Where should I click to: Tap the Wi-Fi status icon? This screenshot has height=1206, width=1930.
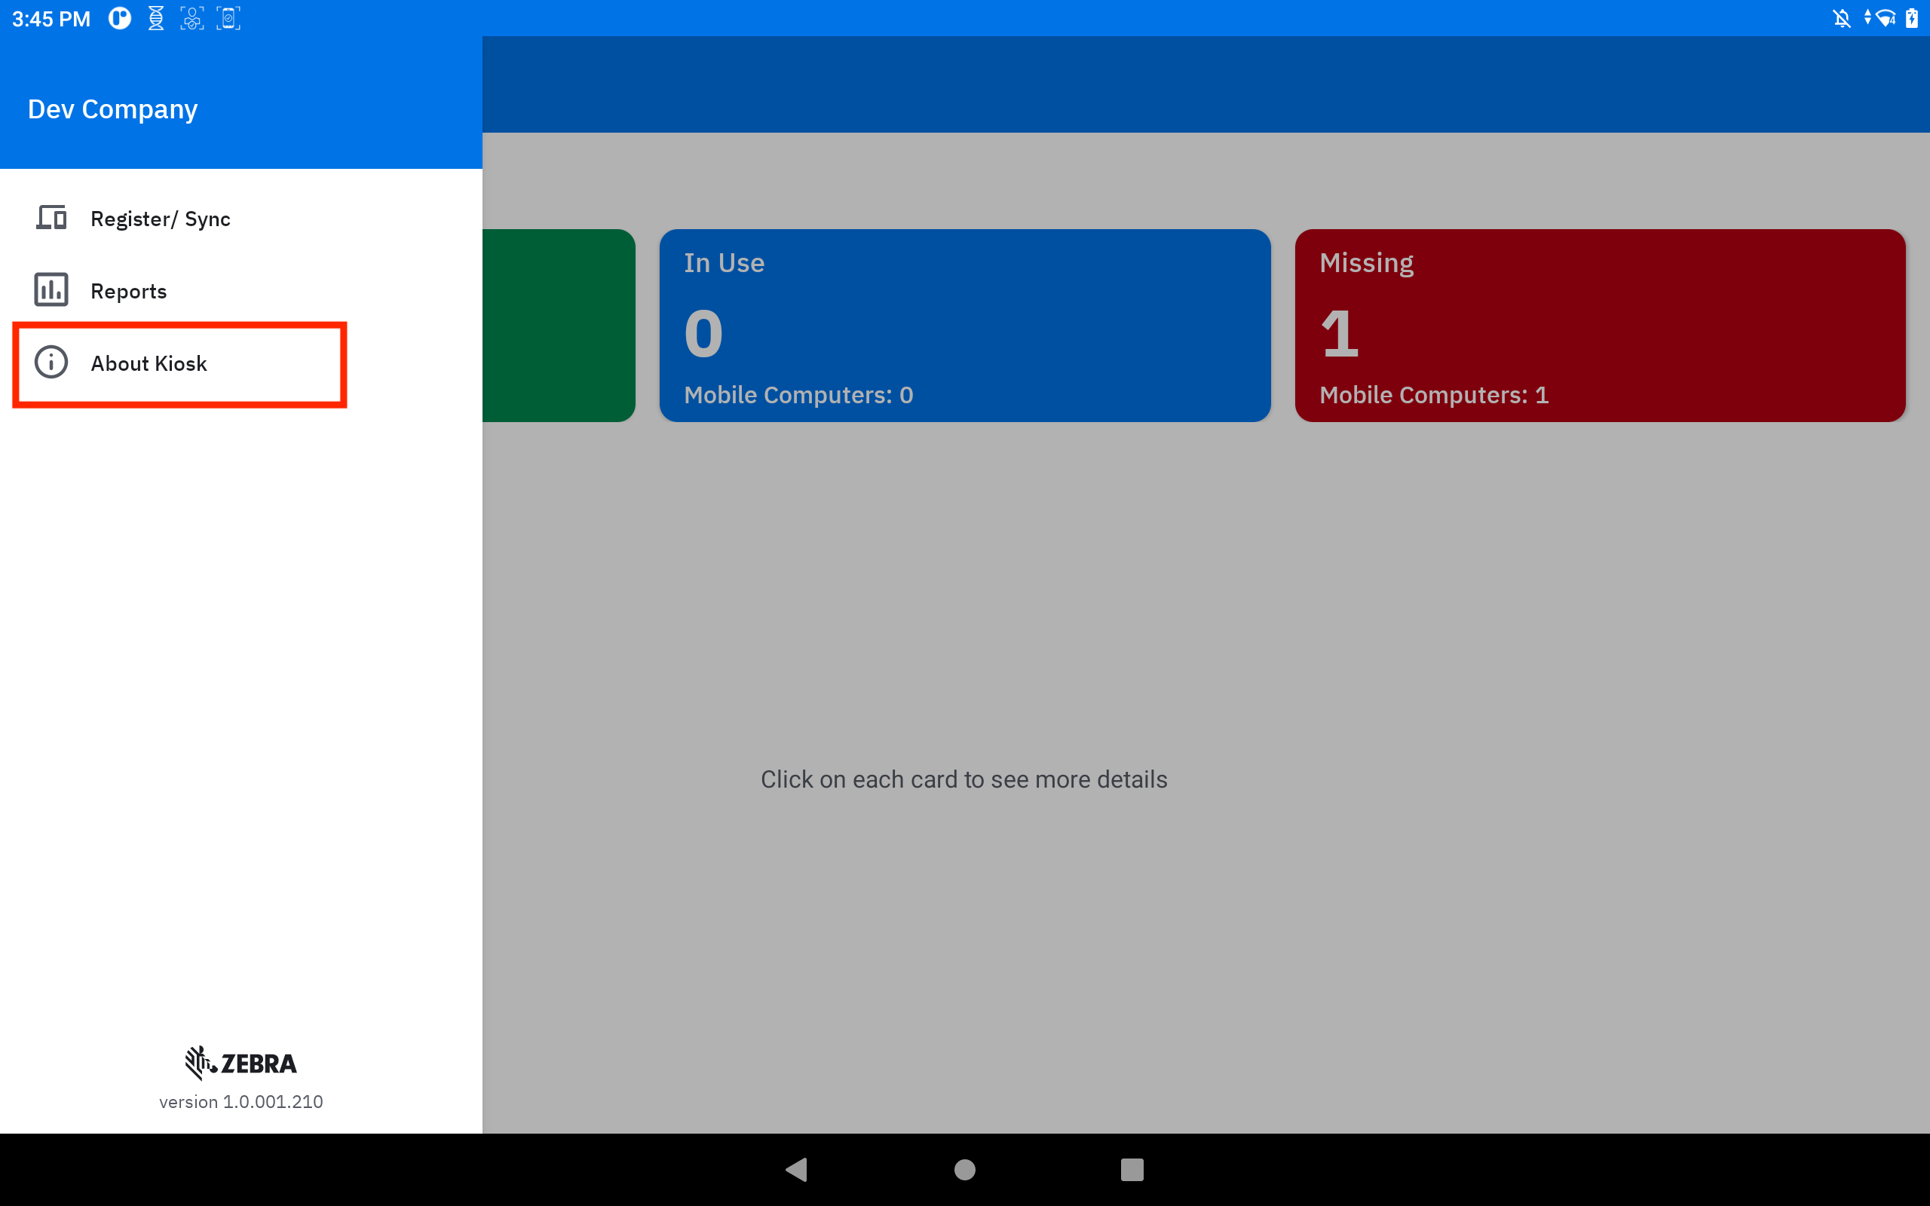tap(1886, 18)
